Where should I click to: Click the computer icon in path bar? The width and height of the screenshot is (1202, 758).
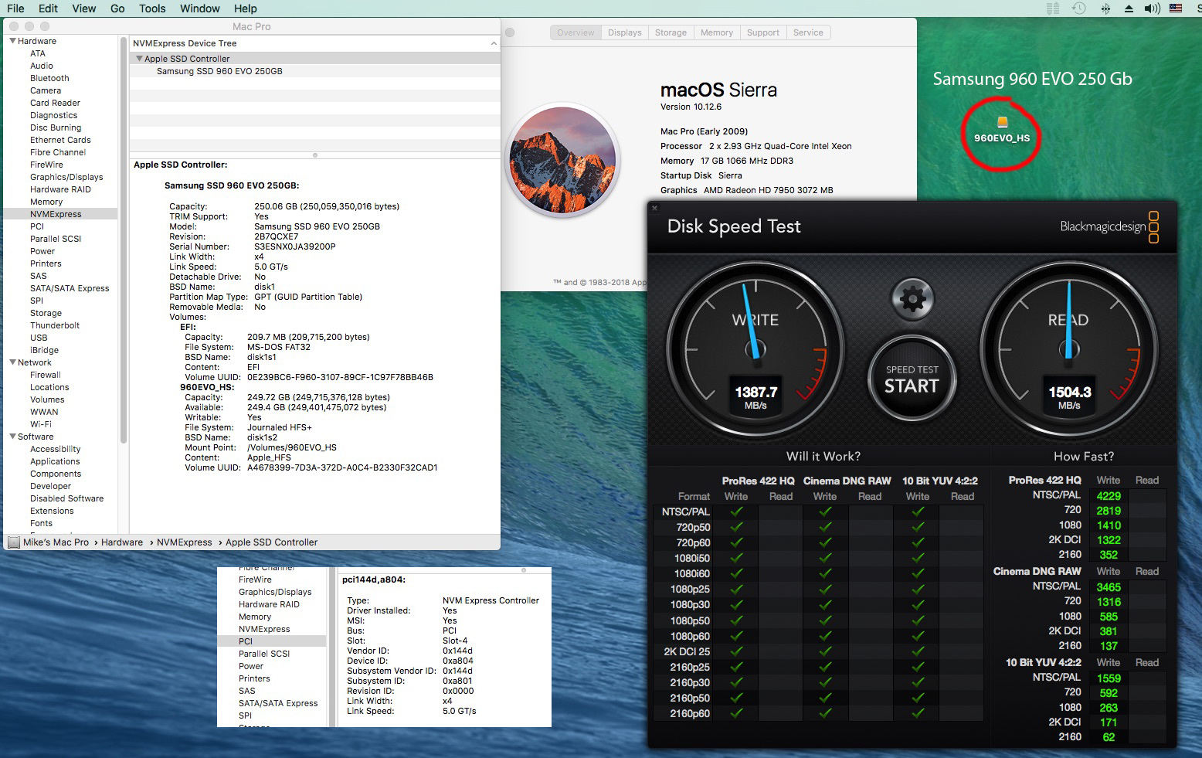[x=14, y=542]
